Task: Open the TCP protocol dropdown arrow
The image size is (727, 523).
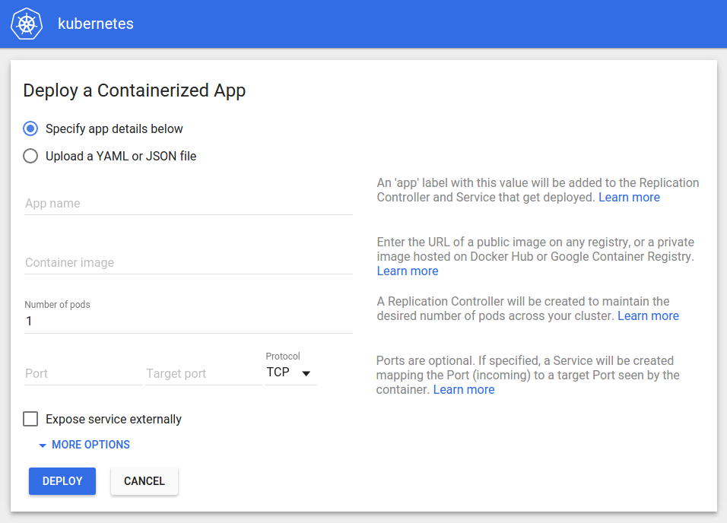Action: 307,373
